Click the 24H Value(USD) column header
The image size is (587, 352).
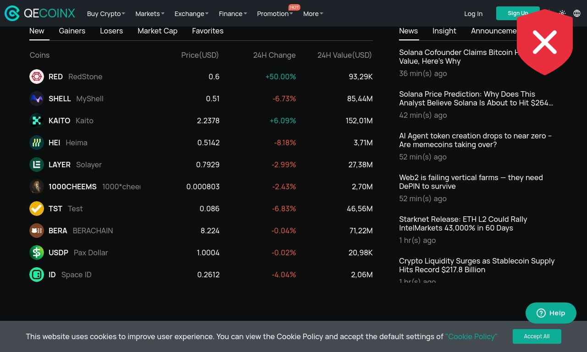click(x=344, y=55)
